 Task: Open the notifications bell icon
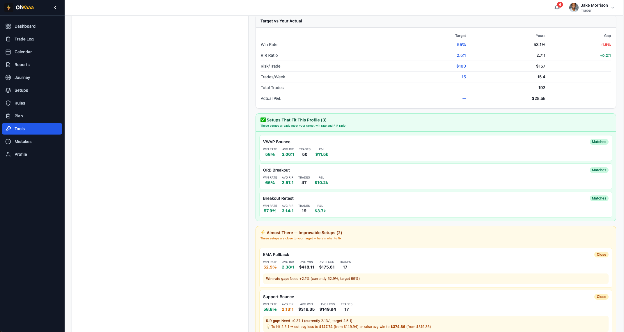(x=557, y=8)
